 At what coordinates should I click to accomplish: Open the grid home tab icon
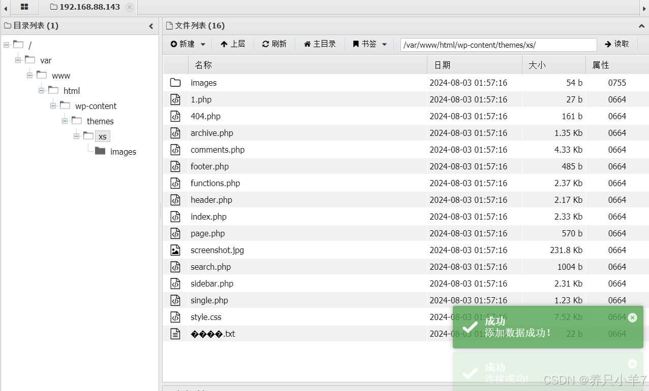24,7
